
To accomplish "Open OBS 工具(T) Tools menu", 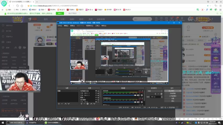I will tap(97, 26).
